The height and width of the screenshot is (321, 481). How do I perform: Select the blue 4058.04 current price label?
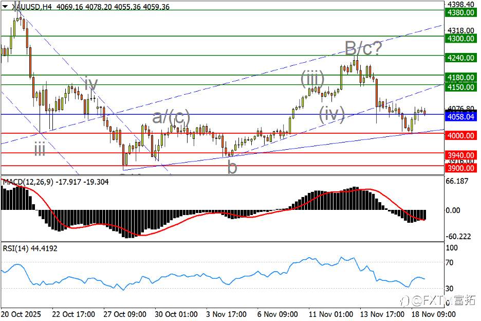coord(461,117)
